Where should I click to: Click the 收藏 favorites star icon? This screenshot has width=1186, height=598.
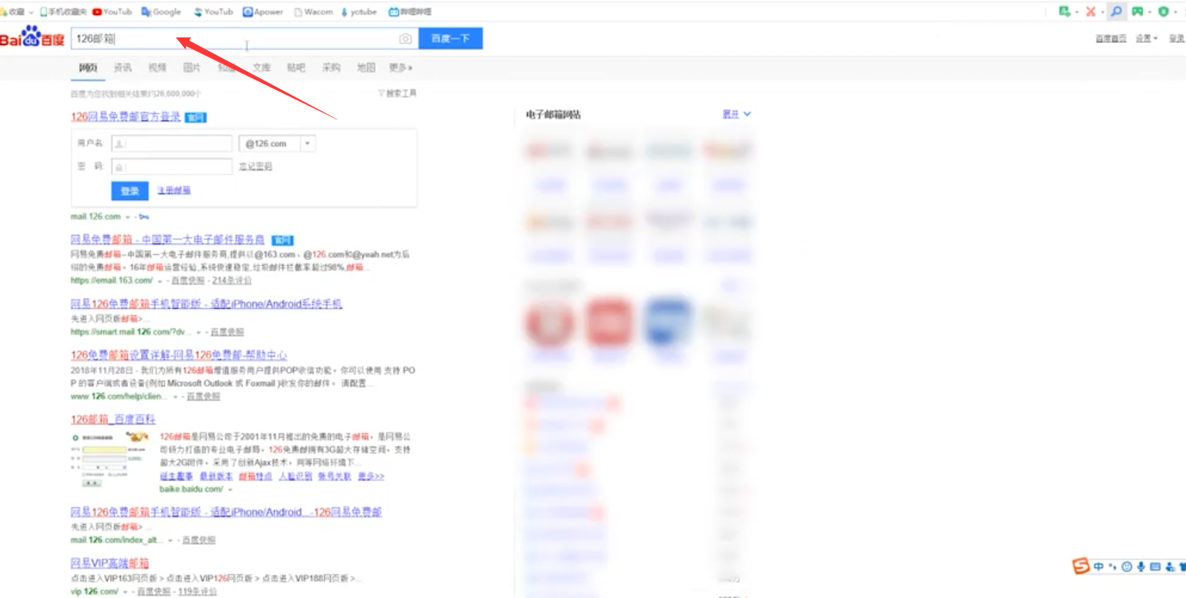click(x=4, y=12)
